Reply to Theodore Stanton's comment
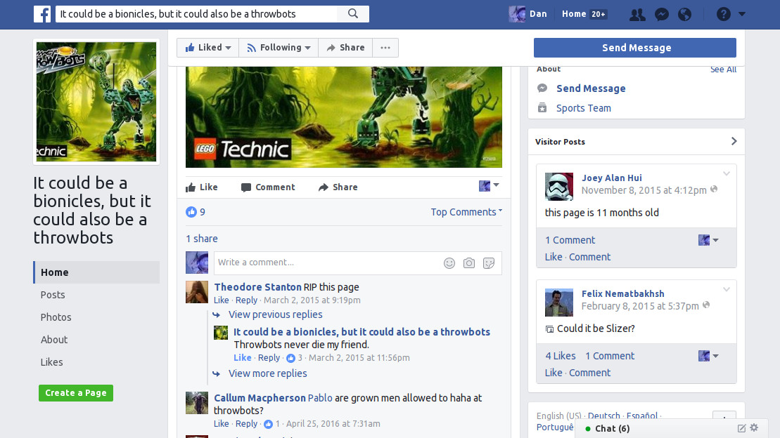Viewport: 780px width, 438px height. pos(246,300)
